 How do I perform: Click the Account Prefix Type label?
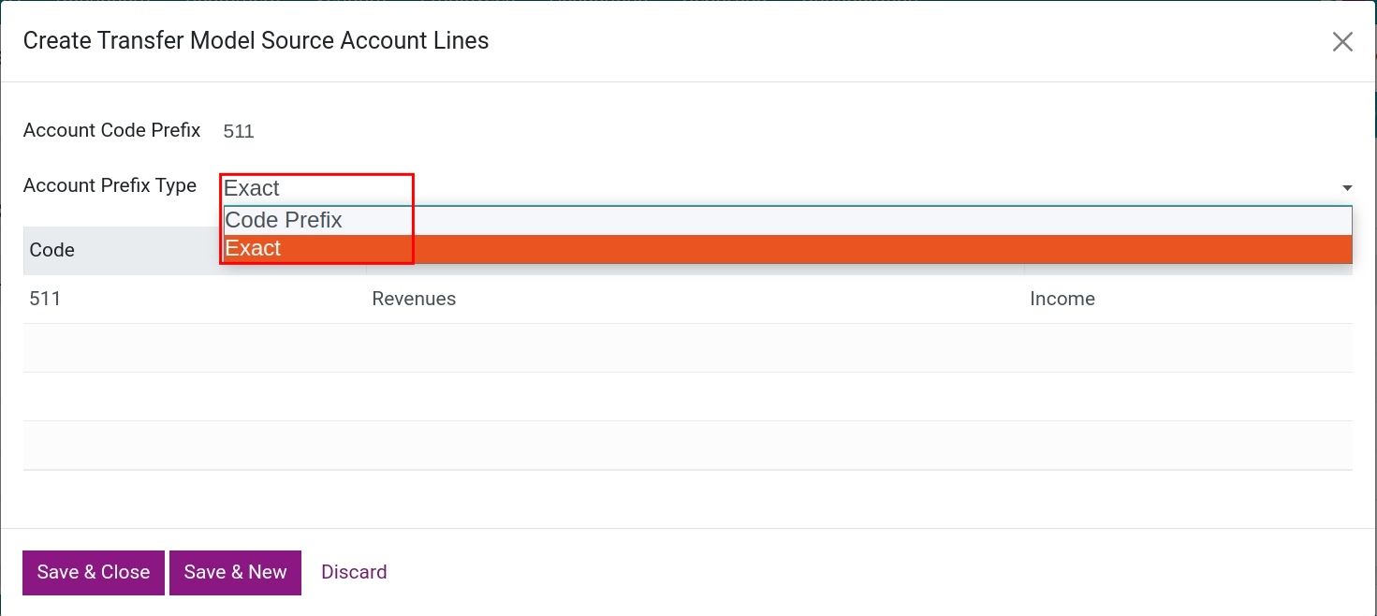point(110,185)
